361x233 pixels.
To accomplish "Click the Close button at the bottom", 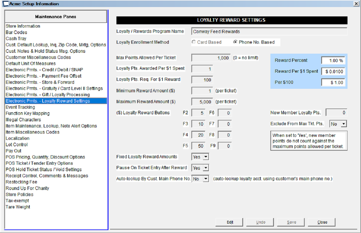I will [322, 222].
